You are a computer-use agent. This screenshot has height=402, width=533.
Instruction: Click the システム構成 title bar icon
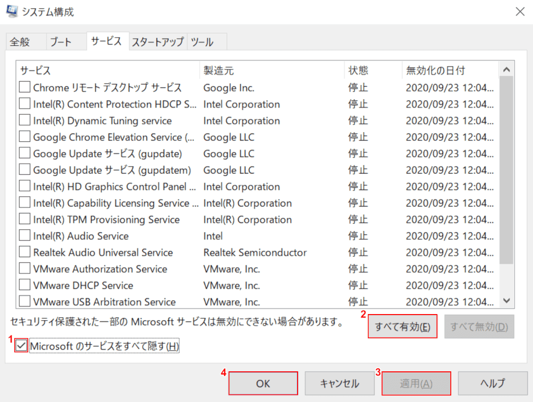[12, 11]
